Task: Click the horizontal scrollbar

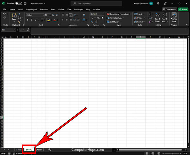Action: tap(150, 150)
